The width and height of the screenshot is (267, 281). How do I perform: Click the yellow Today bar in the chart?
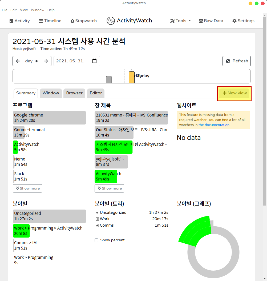point(132,77)
